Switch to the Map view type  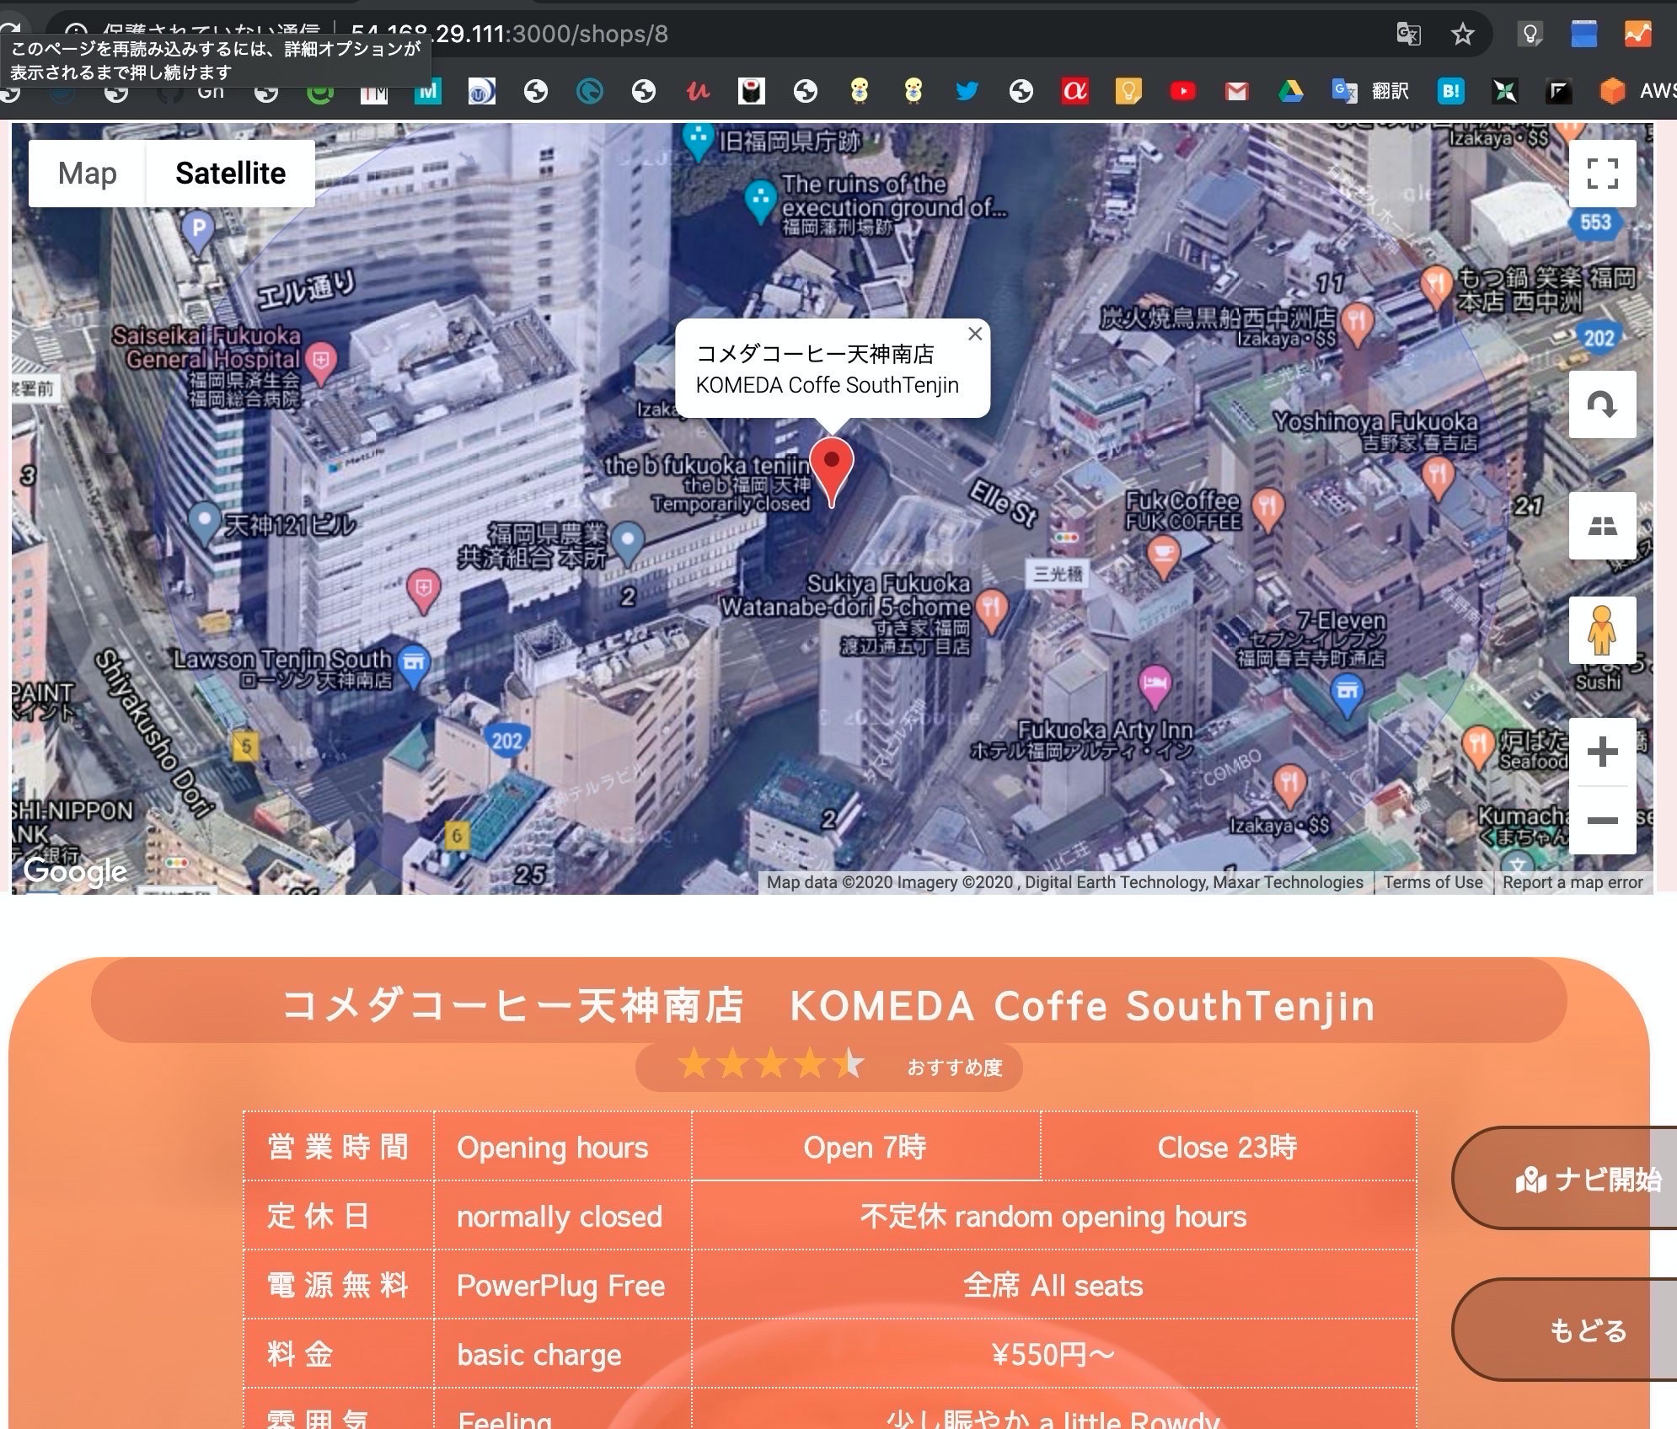click(88, 174)
